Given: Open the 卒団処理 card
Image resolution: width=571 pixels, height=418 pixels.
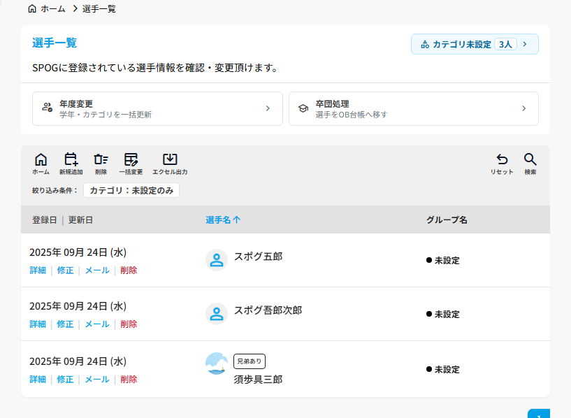Looking at the screenshot, I should [413, 108].
